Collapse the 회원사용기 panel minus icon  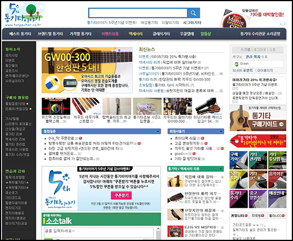click(221, 132)
